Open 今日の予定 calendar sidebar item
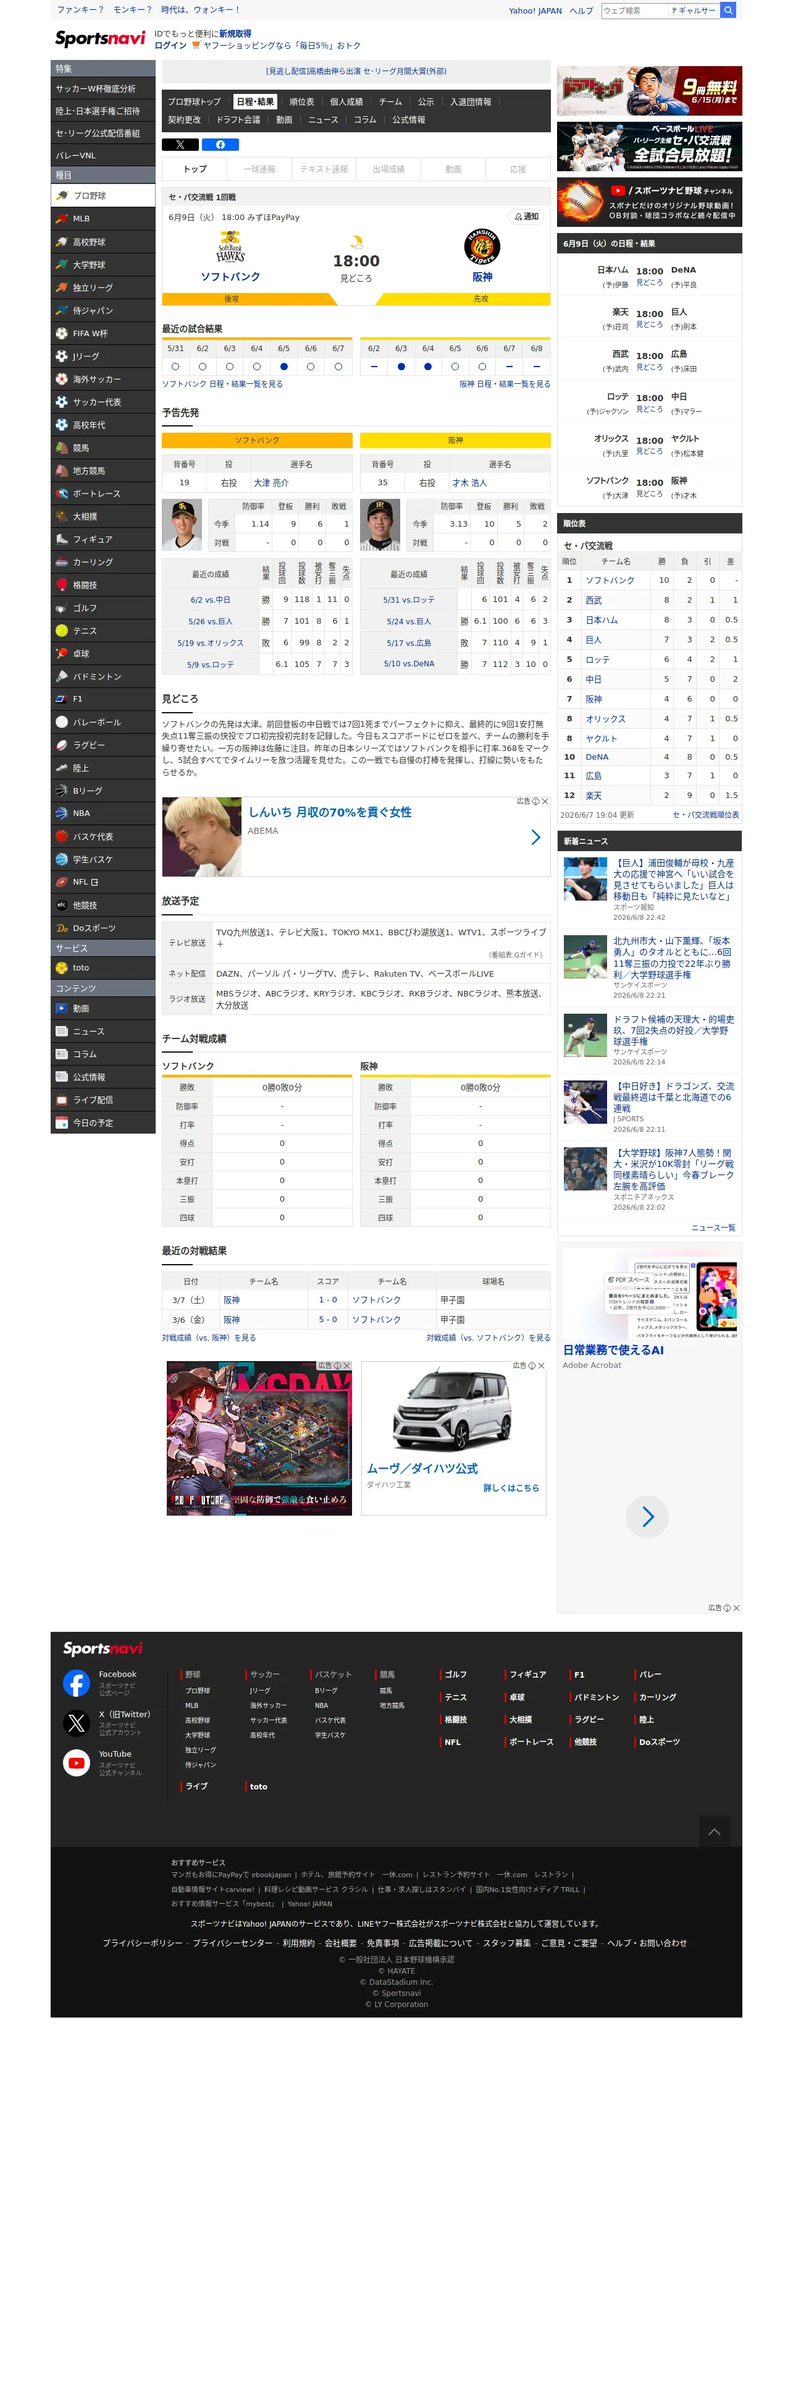The width and height of the screenshot is (793, 2381). [103, 1123]
